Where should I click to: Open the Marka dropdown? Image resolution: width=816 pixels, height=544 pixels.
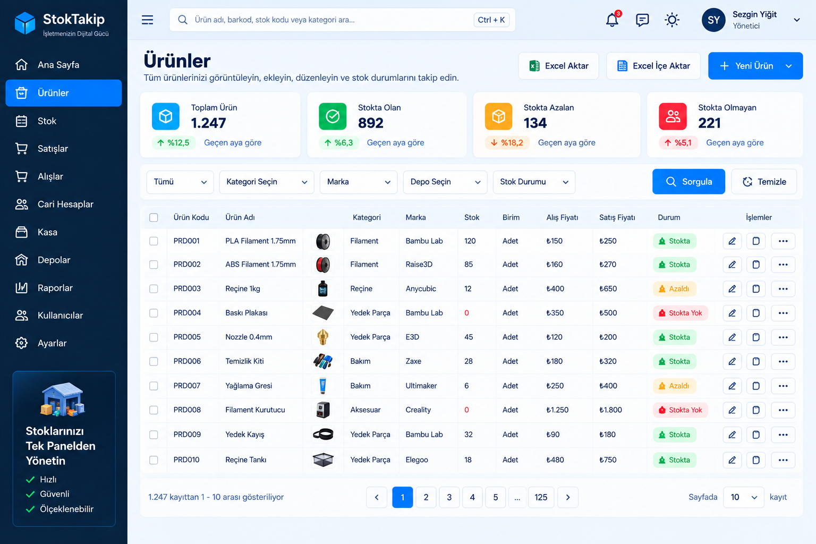[x=359, y=182]
